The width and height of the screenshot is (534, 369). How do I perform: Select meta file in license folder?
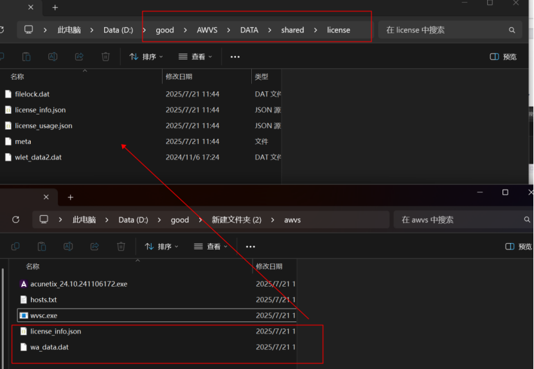point(23,141)
